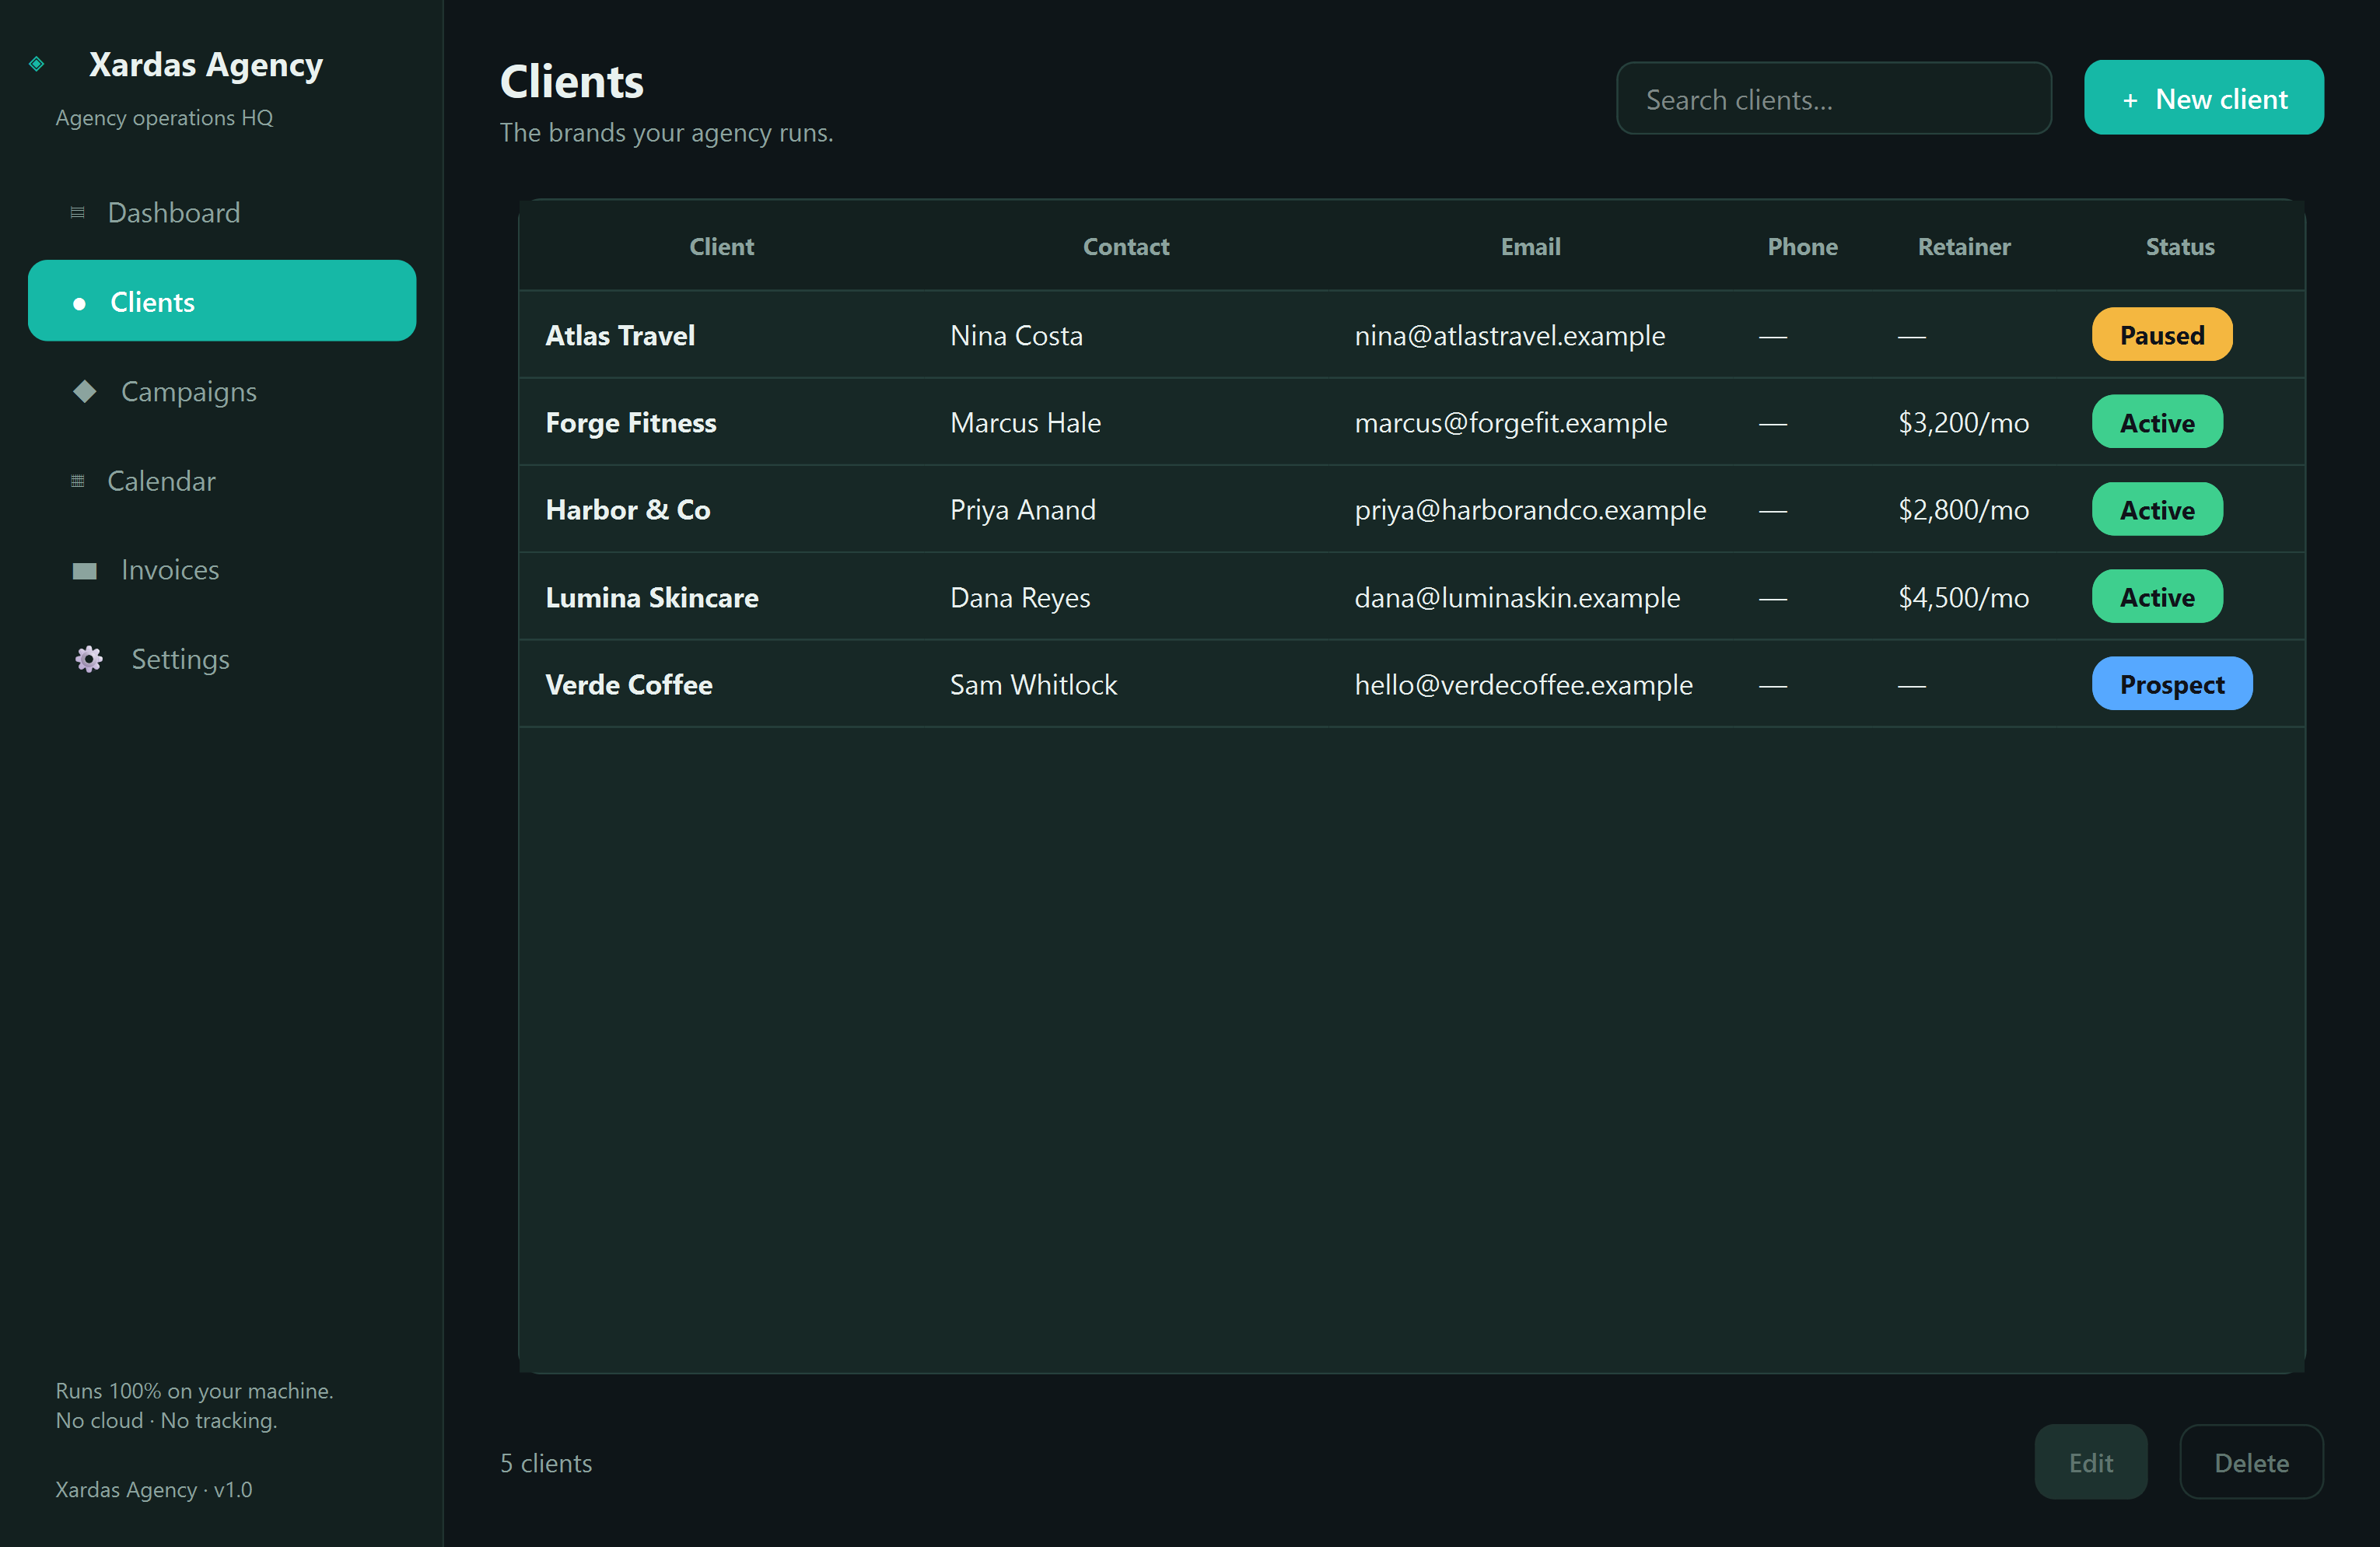Focus the Search clients field
Screen dimensions: 2380x1547
click(x=1833, y=99)
